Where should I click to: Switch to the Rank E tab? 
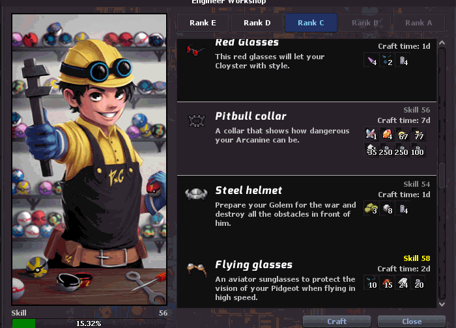pyautogui.click(x=203, y=23)
